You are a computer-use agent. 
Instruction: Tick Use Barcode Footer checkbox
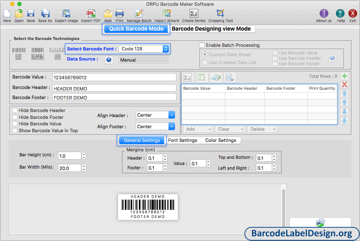tap(275, 64)
